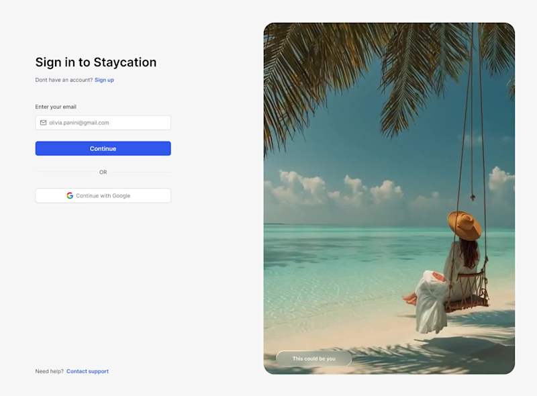Focus the email address input field
Screen dimensions: 537x396
pos(107,123)
